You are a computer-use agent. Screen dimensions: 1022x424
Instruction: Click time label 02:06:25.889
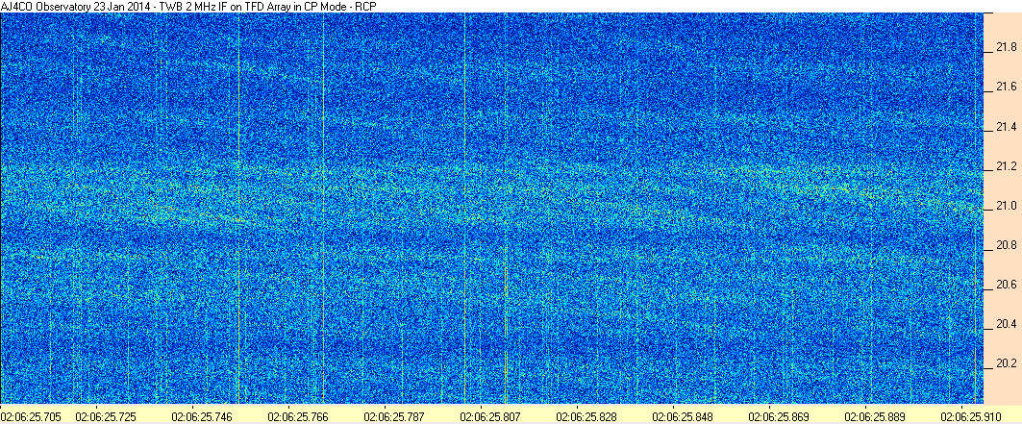coord(874,416)
